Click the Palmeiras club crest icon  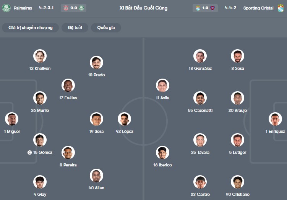pos(6,8)
